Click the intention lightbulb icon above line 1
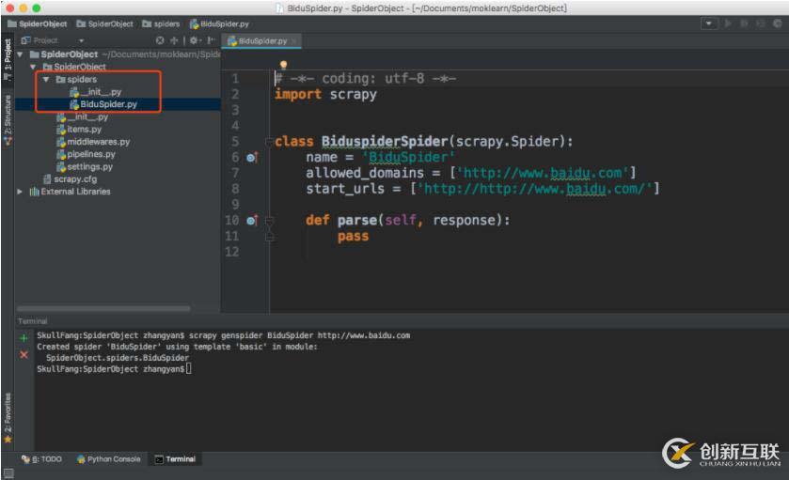This screenshot has height=480, width=789. click(x=283, y=66)
